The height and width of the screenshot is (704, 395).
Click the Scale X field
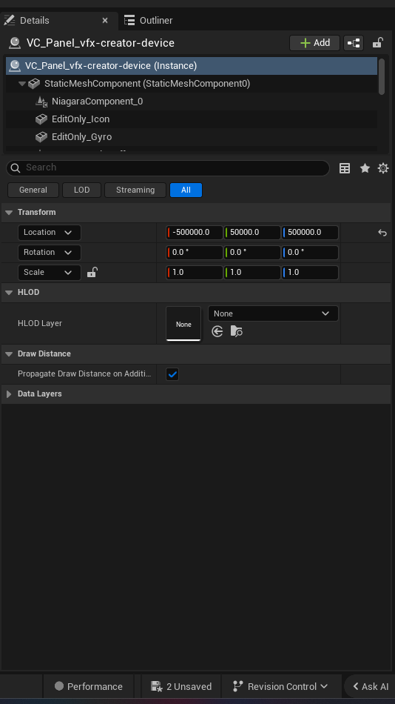195,273
